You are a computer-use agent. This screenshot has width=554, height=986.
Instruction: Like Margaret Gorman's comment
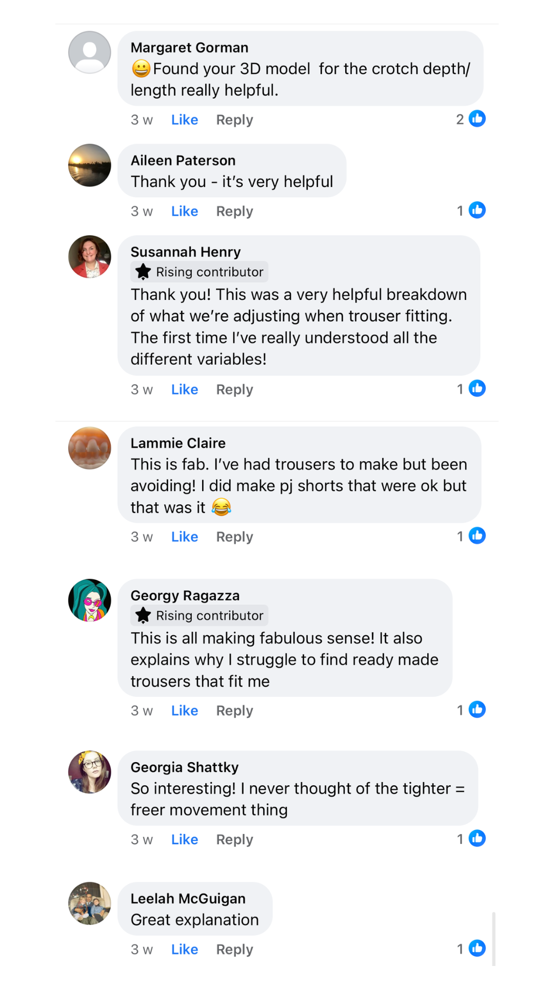[x=185, y=120]
